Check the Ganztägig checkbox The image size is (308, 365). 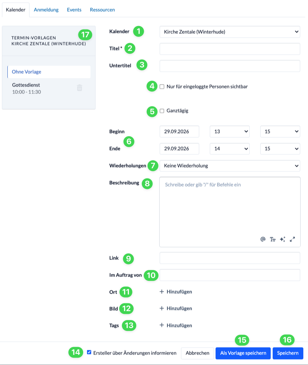click(162, 111)
